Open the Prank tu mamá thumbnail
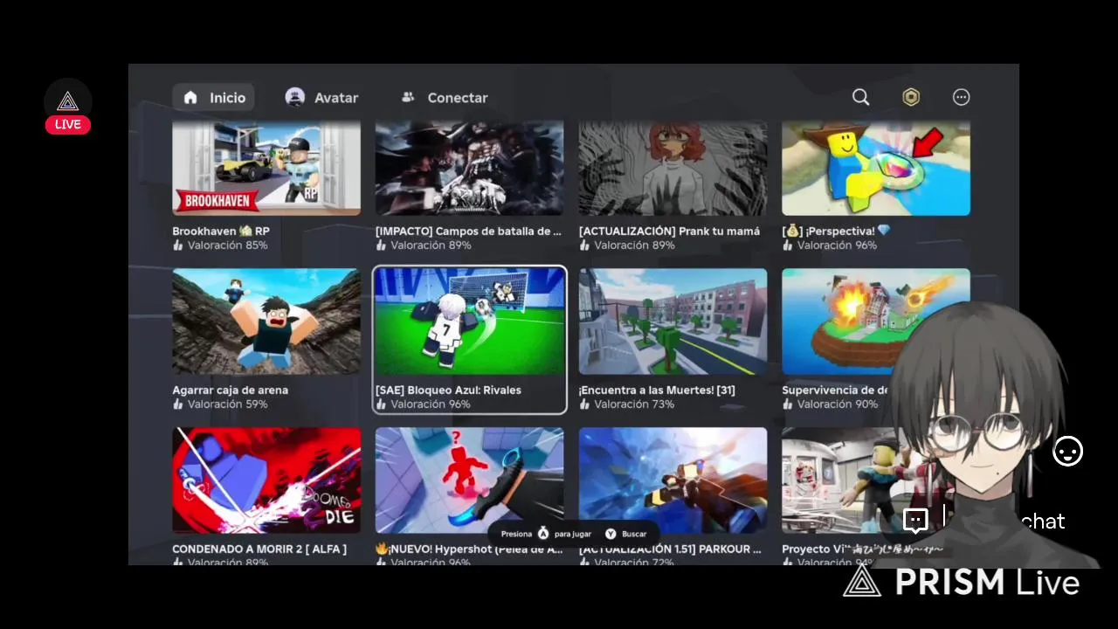This screenshot has width=1118, height=629. pyautogui.click(x=673, y=168)
